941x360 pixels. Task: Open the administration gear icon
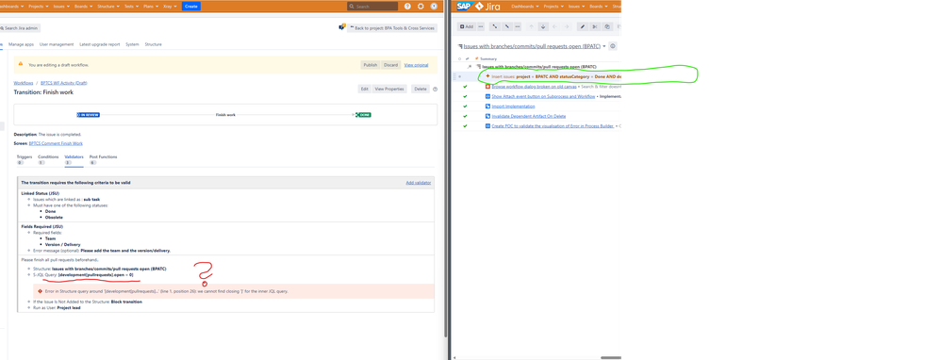421,6
